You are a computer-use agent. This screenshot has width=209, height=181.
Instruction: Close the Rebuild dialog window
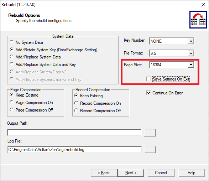coord(203,5)
